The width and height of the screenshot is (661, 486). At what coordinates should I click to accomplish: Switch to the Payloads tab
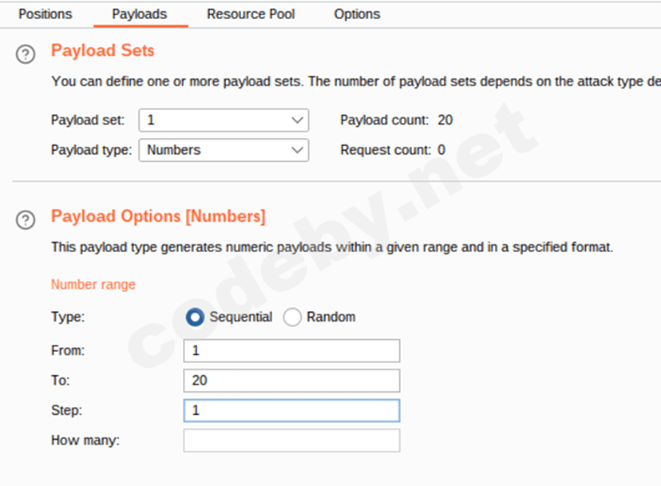click(x=140, y=14)
